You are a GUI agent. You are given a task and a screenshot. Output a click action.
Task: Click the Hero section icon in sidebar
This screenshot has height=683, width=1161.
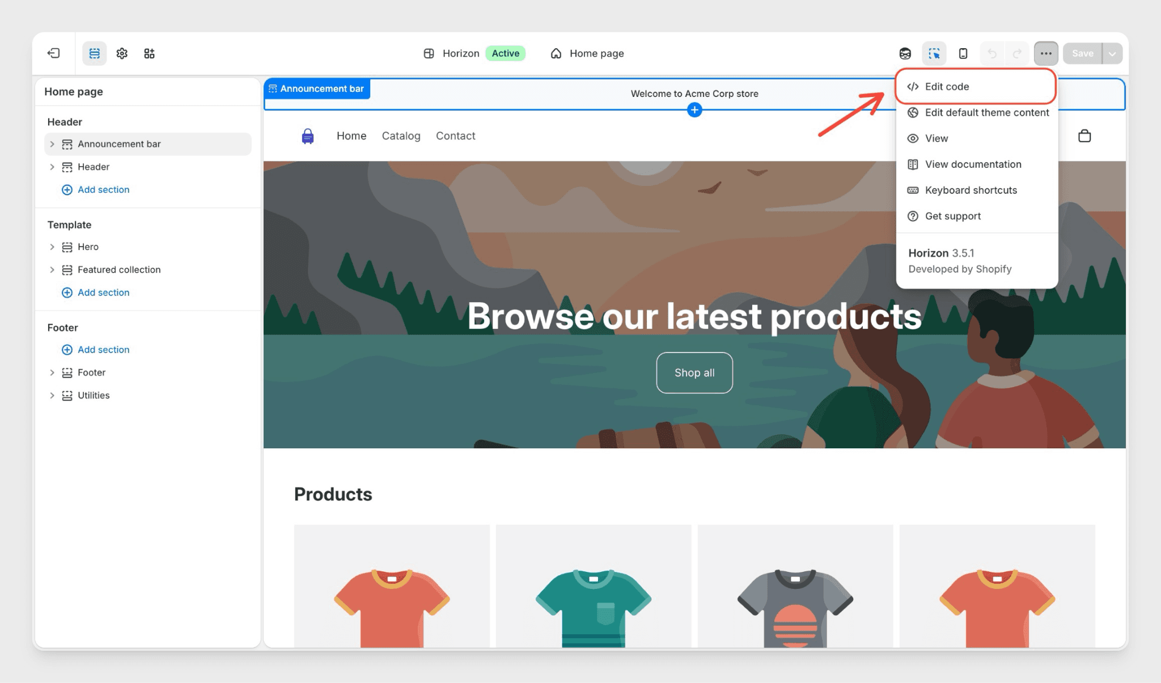coord(67,247)
